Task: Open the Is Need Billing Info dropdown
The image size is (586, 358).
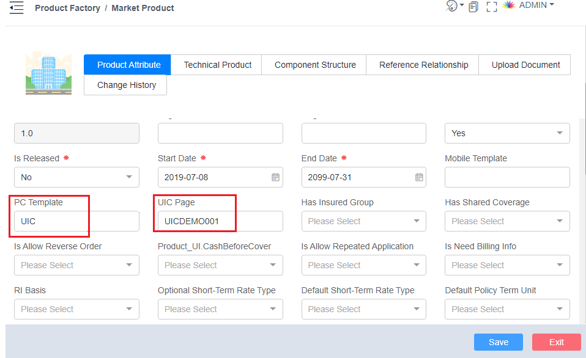Action: tap(507, 265)
